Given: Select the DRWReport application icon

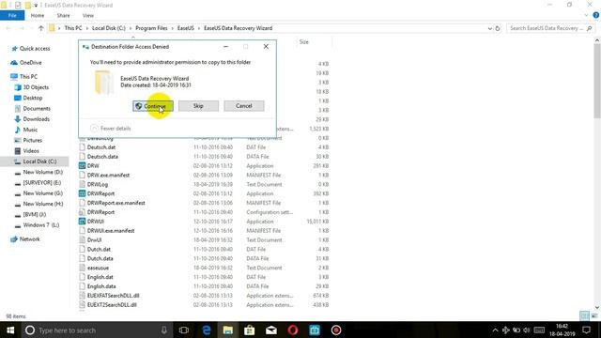Looking at the screenshot, I should (82, 193).
